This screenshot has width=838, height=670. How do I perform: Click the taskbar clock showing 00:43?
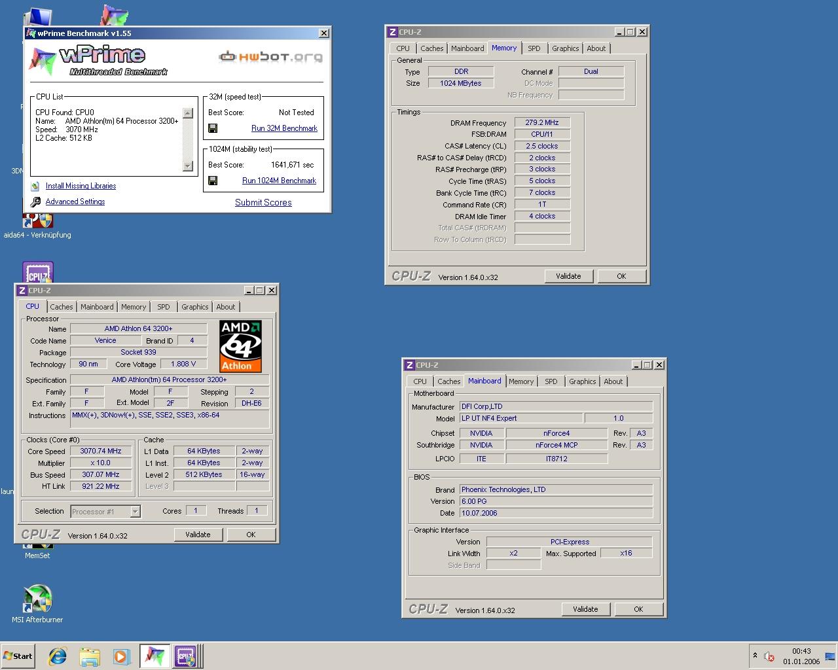click(801, 656)
